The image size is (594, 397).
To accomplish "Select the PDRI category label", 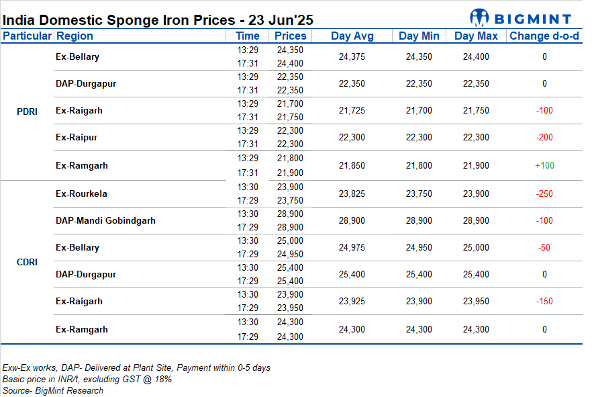I will tap(27, 111).
